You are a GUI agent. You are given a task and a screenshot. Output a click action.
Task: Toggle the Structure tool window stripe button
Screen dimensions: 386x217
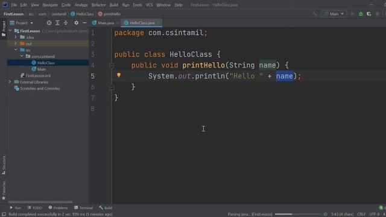click(4, 165)
